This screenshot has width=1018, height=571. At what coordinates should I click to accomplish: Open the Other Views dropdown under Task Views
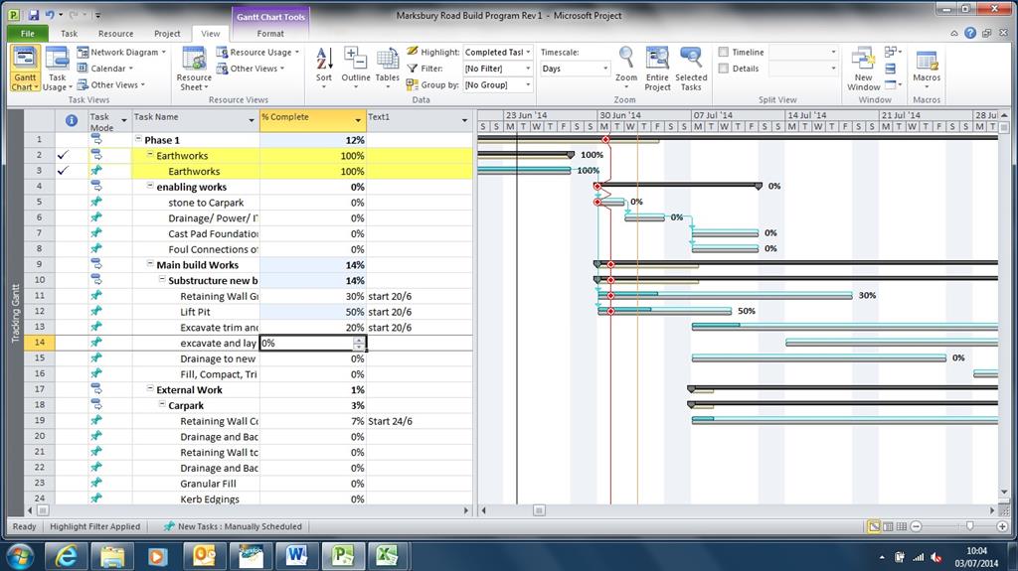click(x=110, y=84)
